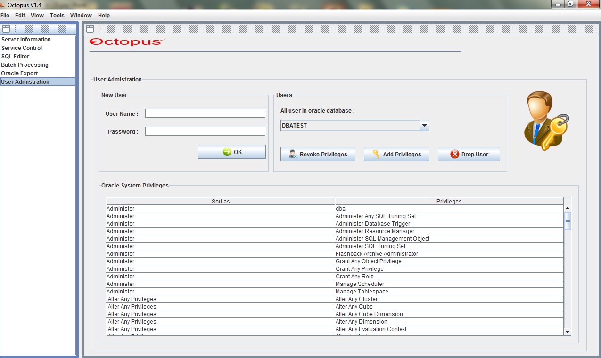Focus the User Name input field

point(205,114)
